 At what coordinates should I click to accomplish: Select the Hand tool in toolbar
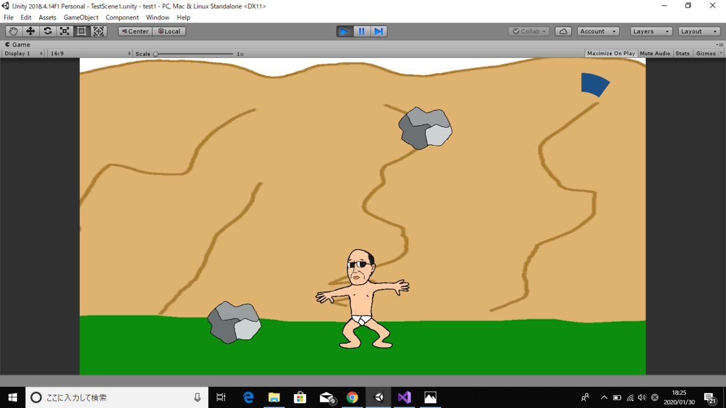click(x=13, y=31)
